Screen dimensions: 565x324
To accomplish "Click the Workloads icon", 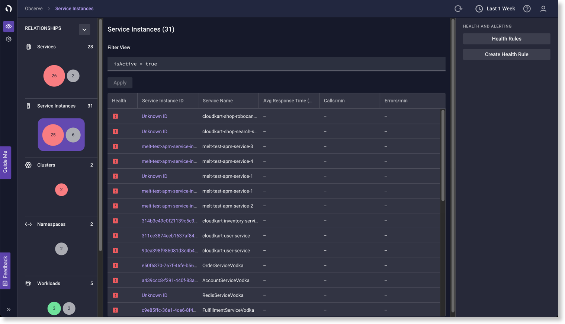I will 28,283.
